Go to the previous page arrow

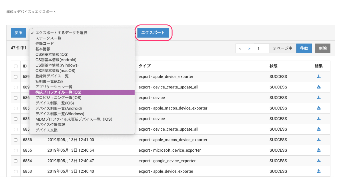[240, 49]
